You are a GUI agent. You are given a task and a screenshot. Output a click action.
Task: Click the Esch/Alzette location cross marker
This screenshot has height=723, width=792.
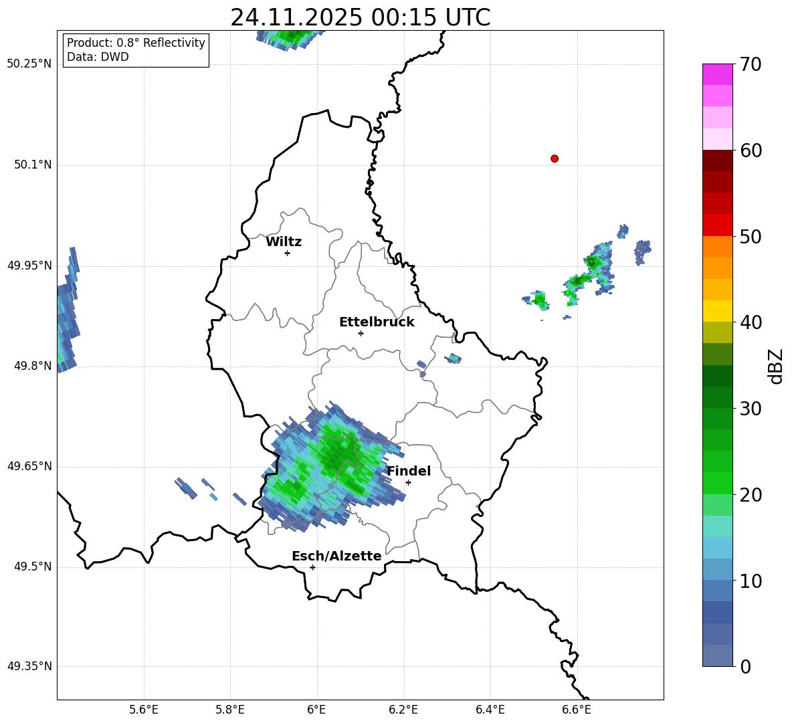pyautogui.click(x=312, y=567)
